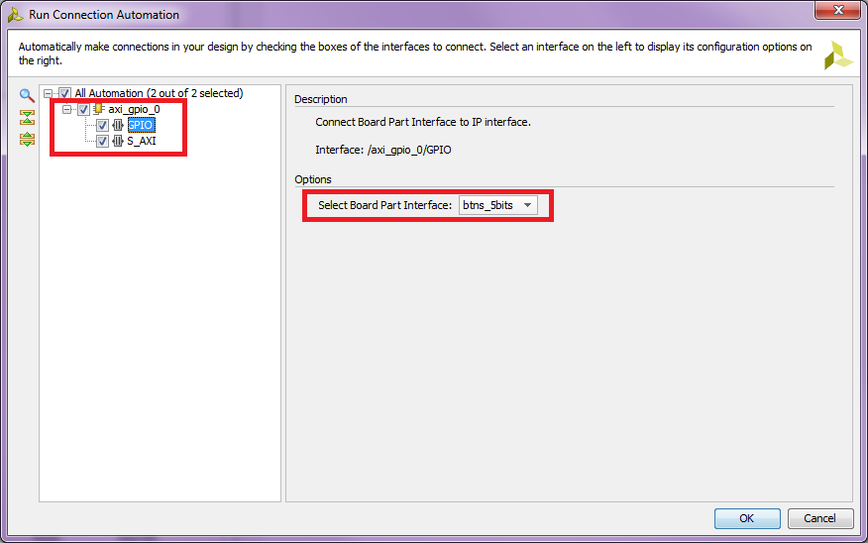The image size is (868, 543).
Task: Uncheck the S_AXI interface checkbox
Action: [x=102, y=141]
